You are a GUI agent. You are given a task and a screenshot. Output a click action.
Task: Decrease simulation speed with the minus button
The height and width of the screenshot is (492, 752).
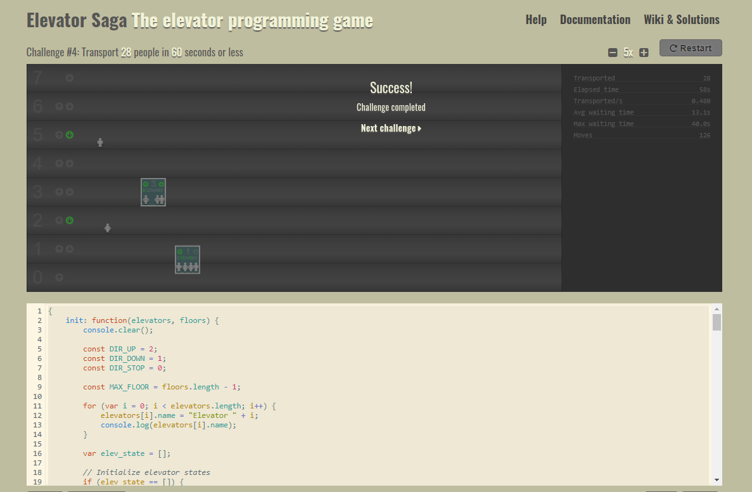[613, 53]
